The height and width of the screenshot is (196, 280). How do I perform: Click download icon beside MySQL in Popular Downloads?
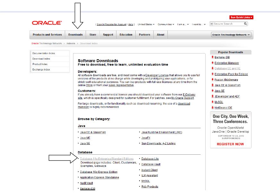(x=213, y=102)
